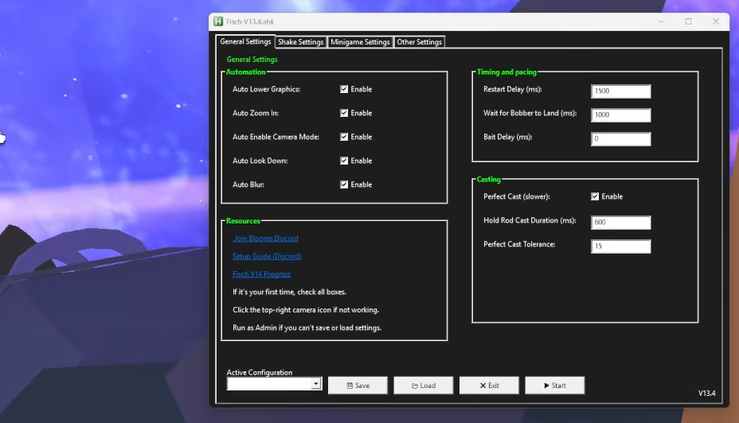
Task: Click the Restart Delay input field
Action: click(620, 91)
